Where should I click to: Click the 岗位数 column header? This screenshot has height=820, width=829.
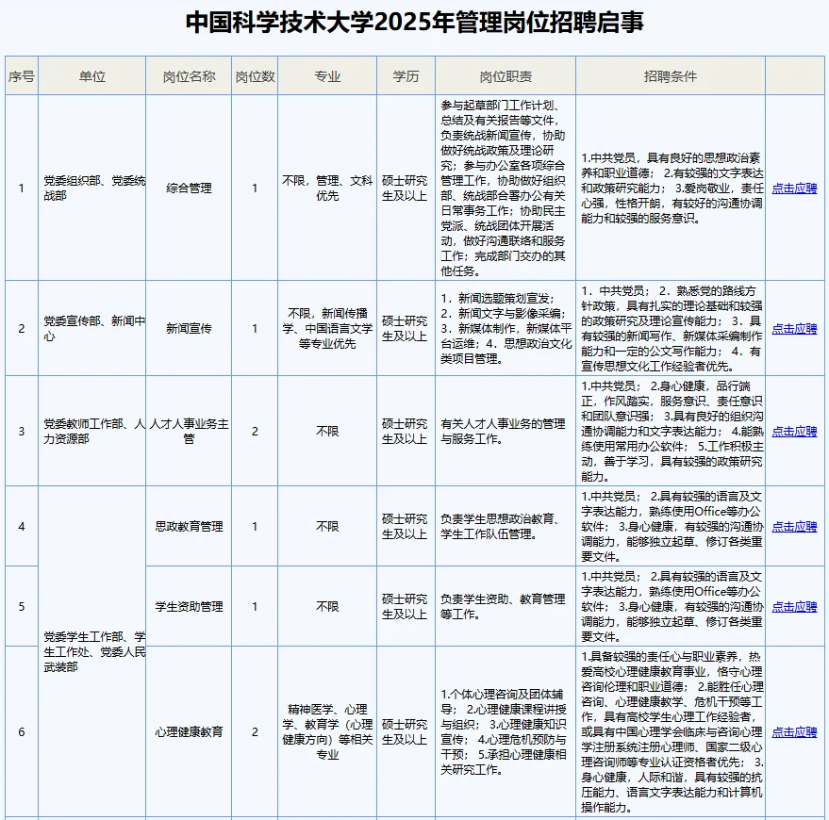tap(253, 76)
